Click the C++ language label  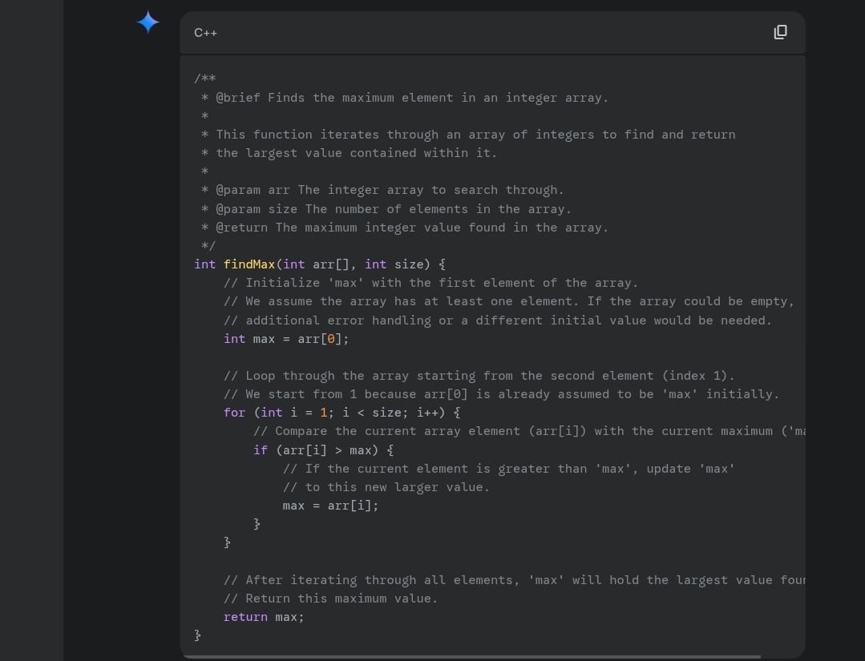coord(205,33)
